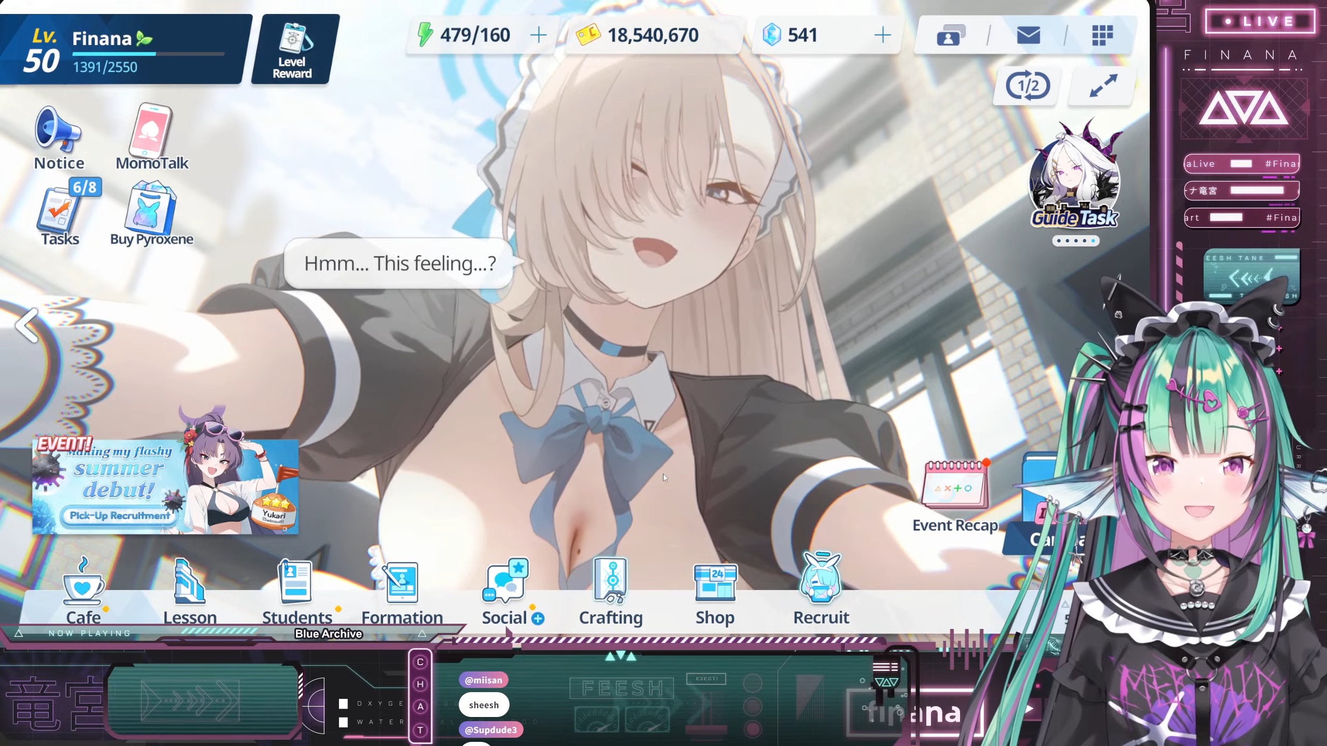Open the friends card icon
The height and width of the screenshot is (746, 1327).
point(951,36)
